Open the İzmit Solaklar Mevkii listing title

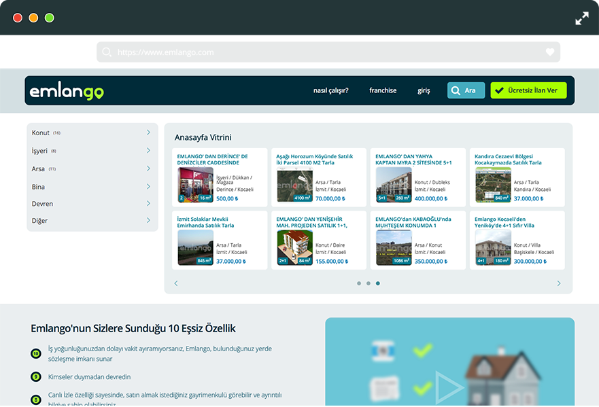coord(205,222)
